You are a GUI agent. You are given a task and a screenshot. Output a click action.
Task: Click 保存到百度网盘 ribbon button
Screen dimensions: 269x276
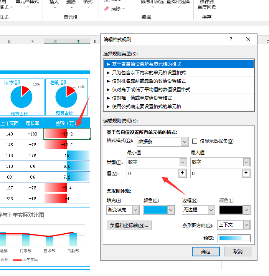207,5
